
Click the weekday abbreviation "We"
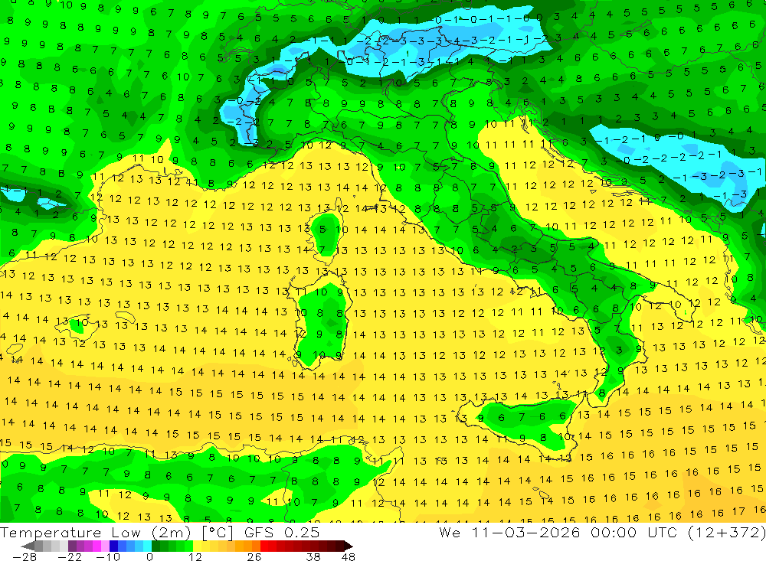coord(450,533)
